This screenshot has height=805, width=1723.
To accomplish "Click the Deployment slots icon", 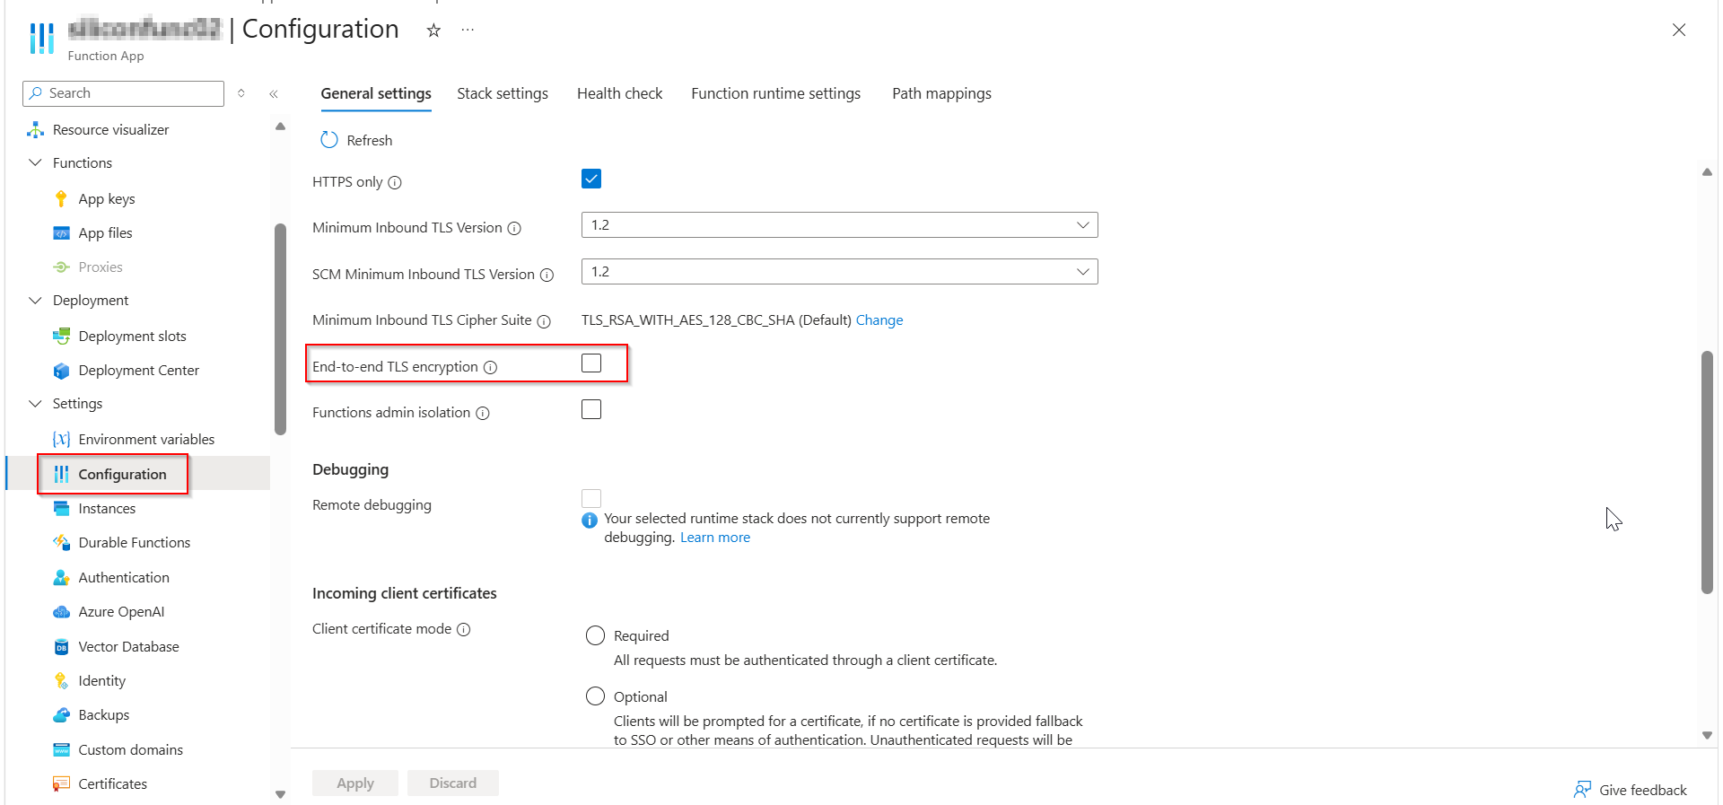I will click(x=61, y=337).
